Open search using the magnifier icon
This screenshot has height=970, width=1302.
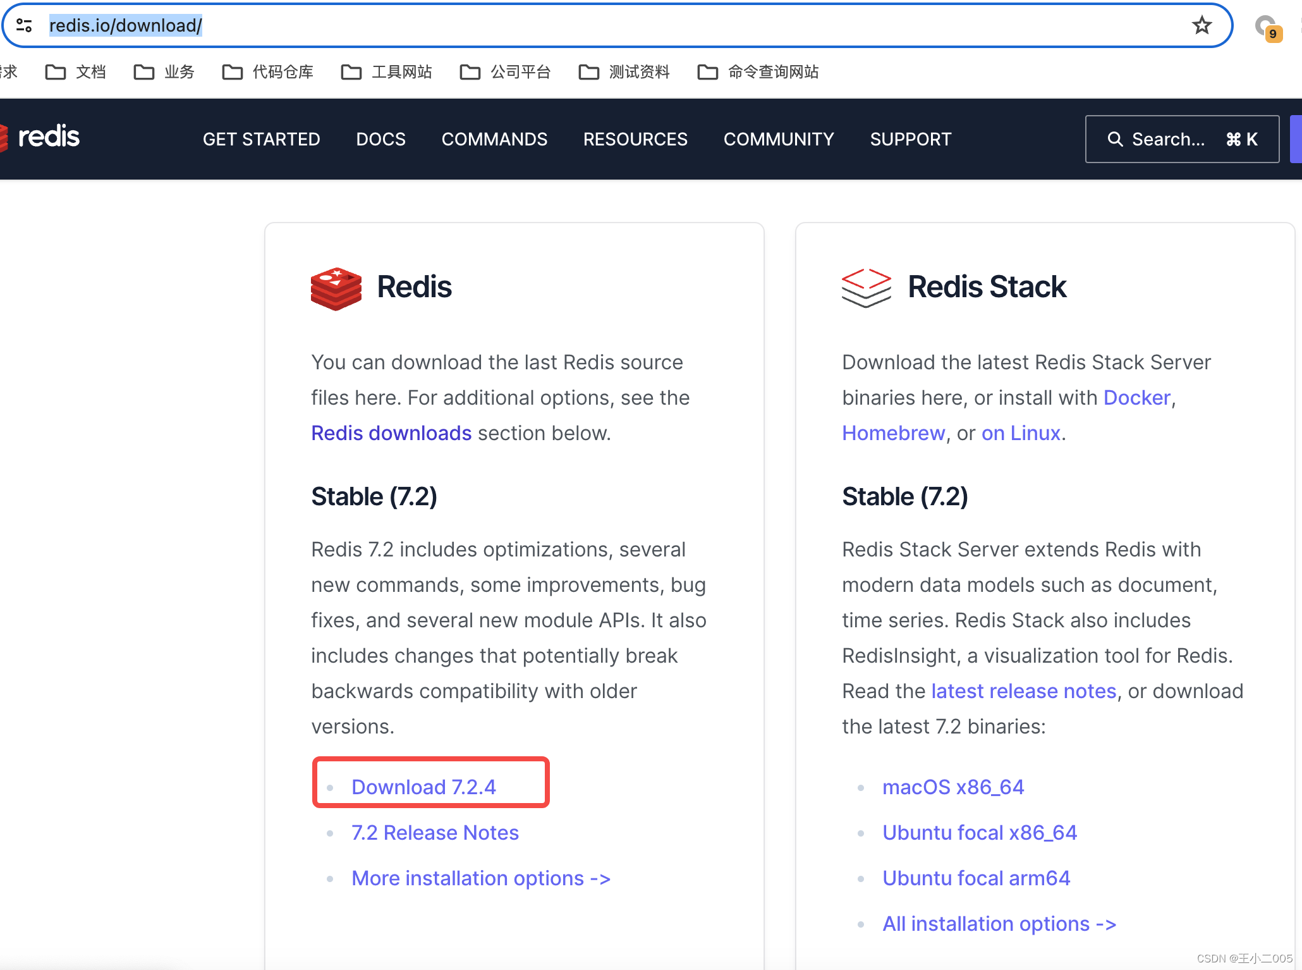[1115, 138]
